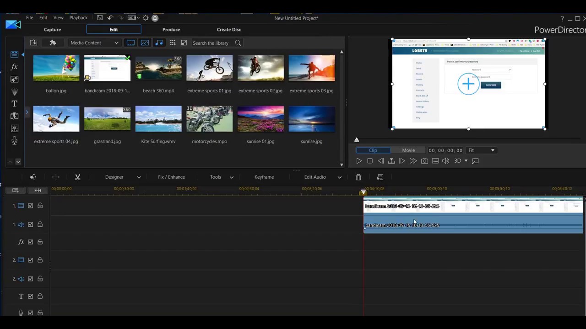This screenshot has height=329, width=586.
Task: Click the split clip scissors icon
Action: coord(77,177)
